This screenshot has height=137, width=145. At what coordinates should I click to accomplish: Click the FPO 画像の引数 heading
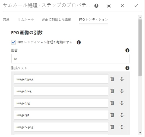[x=27, y=33]
